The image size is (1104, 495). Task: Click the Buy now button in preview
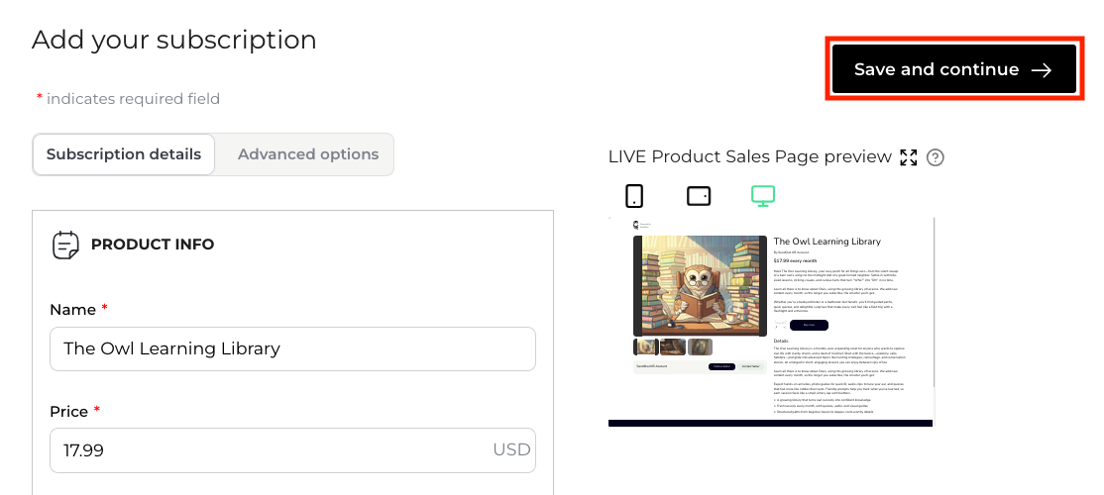coord(809,325)
